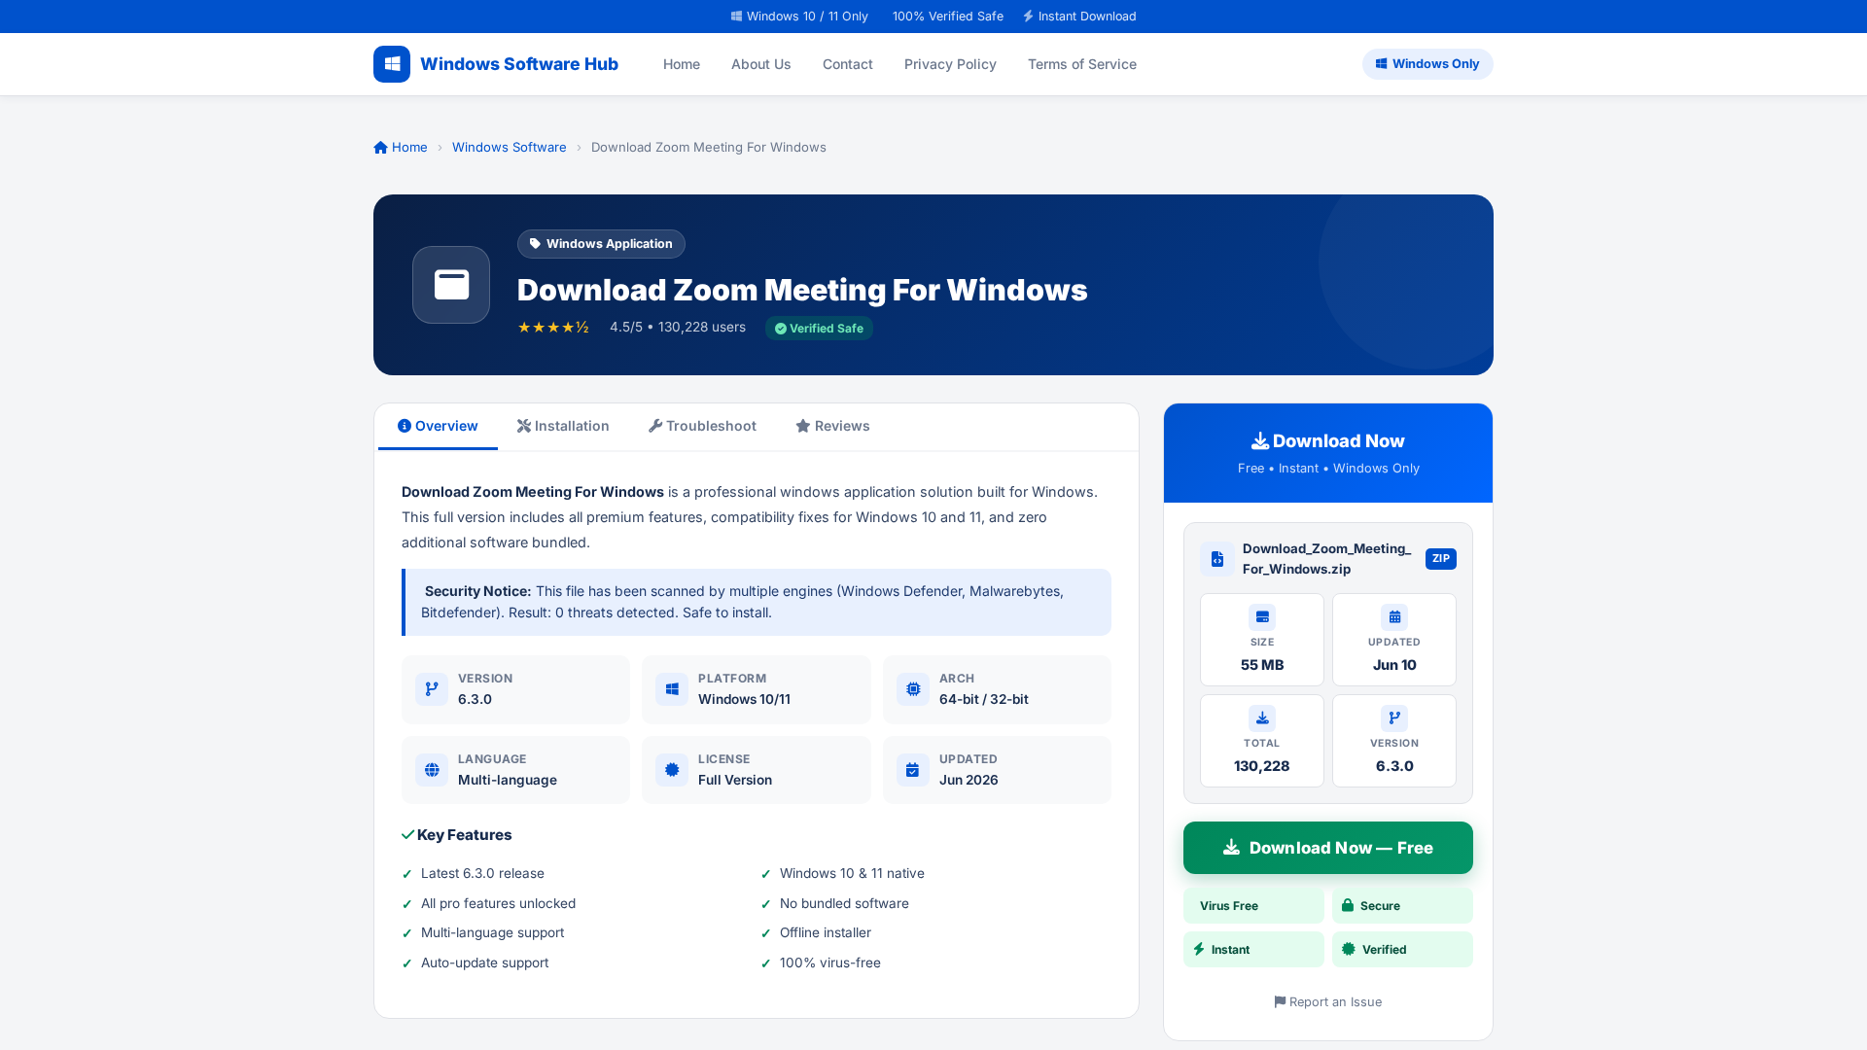Click the Home breadcrumb link

[x=401, y=148]
